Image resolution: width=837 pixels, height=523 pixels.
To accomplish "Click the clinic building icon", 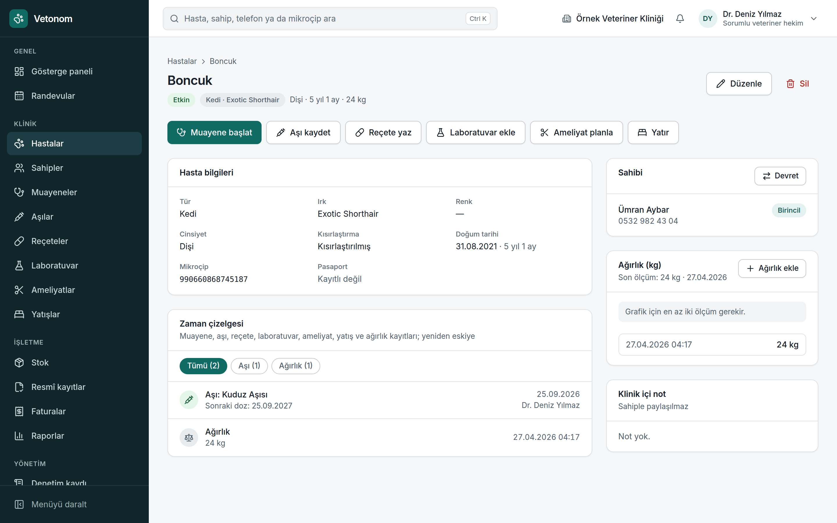I will coord(566,19).
